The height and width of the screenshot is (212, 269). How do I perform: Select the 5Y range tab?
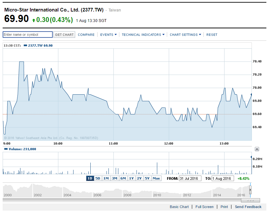point(147,178)
